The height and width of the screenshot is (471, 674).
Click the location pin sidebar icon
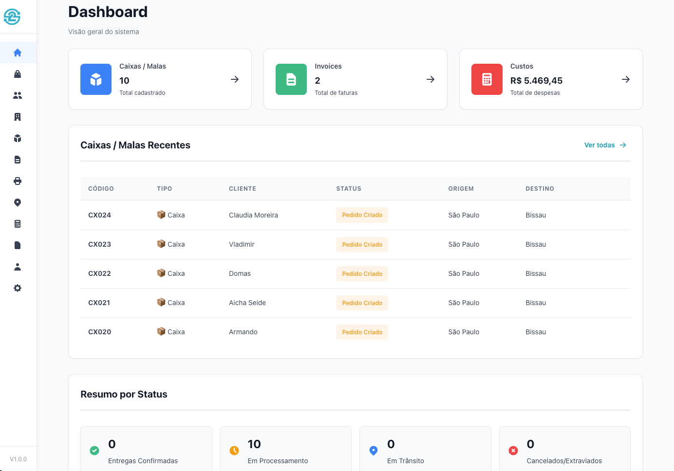pyautogui.click(x=18, y=202)
